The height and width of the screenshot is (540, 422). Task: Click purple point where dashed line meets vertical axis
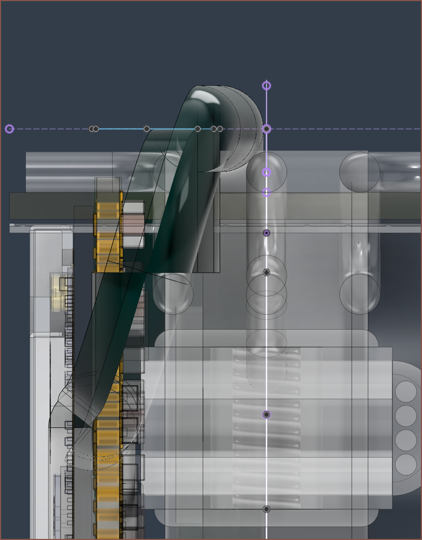click(267, 129)
